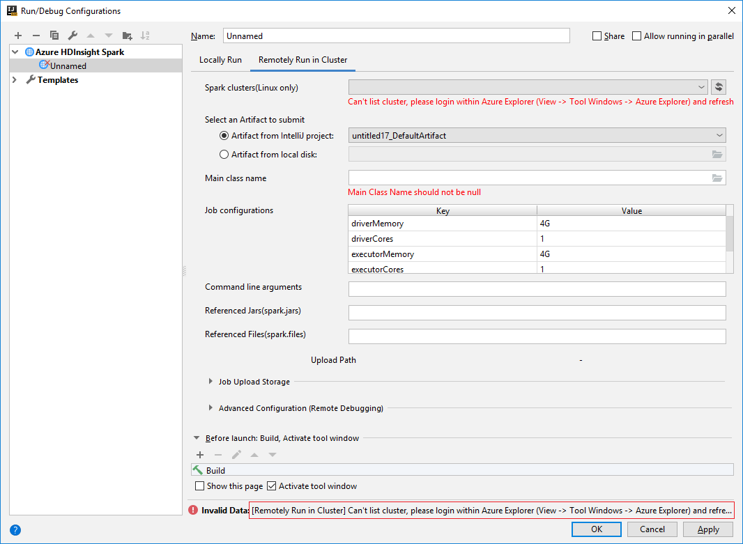The width and height of the screenshot is (743, 544).
Task: Apply the configuration changes
Action: pos(707,529)
